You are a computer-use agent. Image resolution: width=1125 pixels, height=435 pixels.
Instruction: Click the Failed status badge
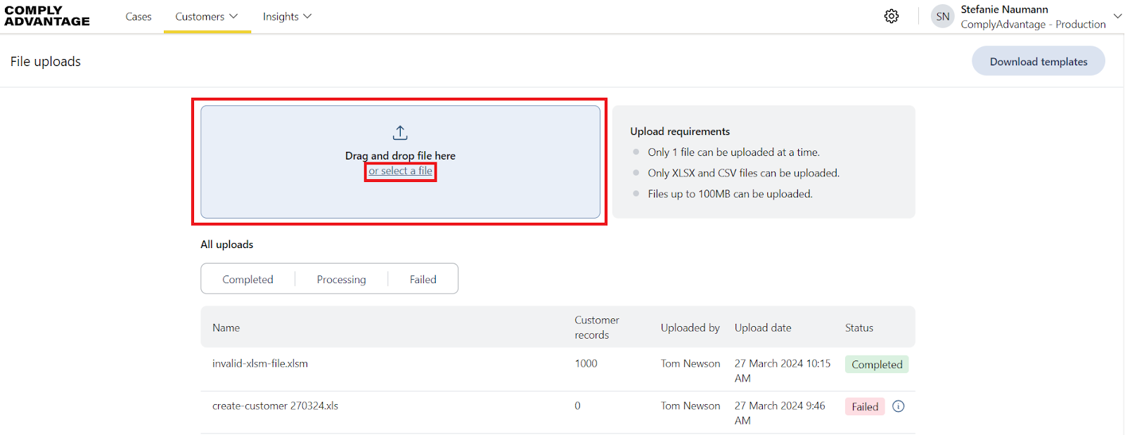point(865,406)
